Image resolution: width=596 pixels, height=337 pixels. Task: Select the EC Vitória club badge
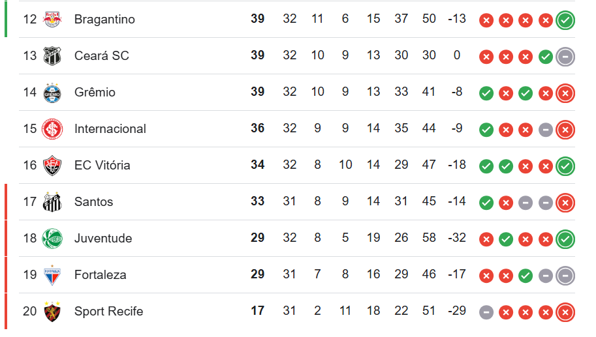52,166
